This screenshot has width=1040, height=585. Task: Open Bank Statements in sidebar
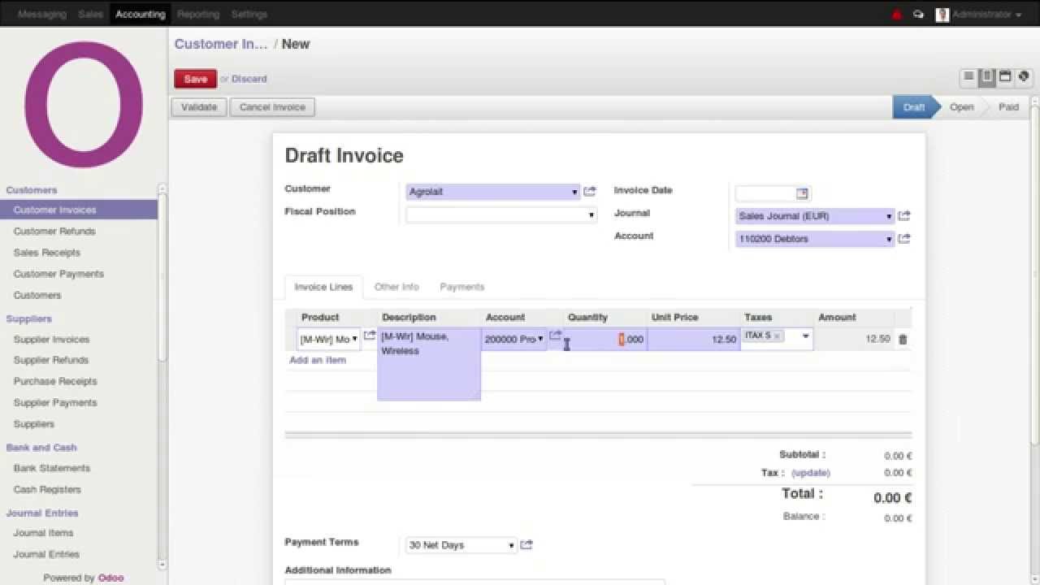(x=52, y=468)
